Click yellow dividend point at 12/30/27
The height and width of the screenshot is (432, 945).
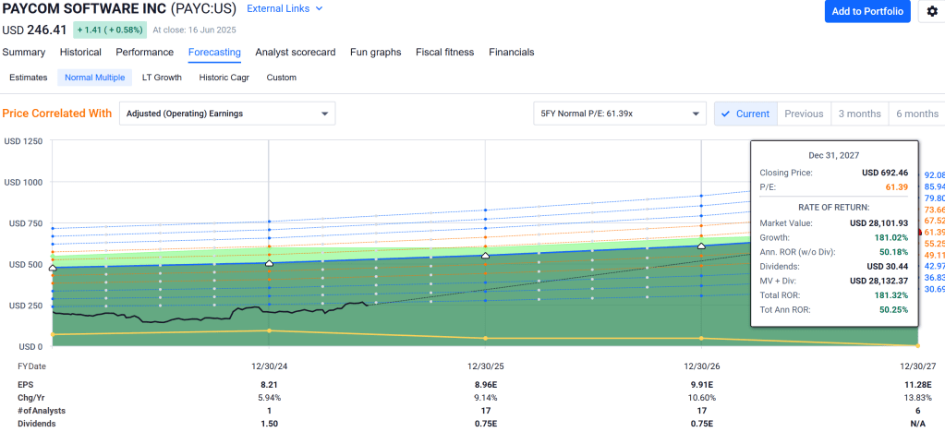coord(918,346)
